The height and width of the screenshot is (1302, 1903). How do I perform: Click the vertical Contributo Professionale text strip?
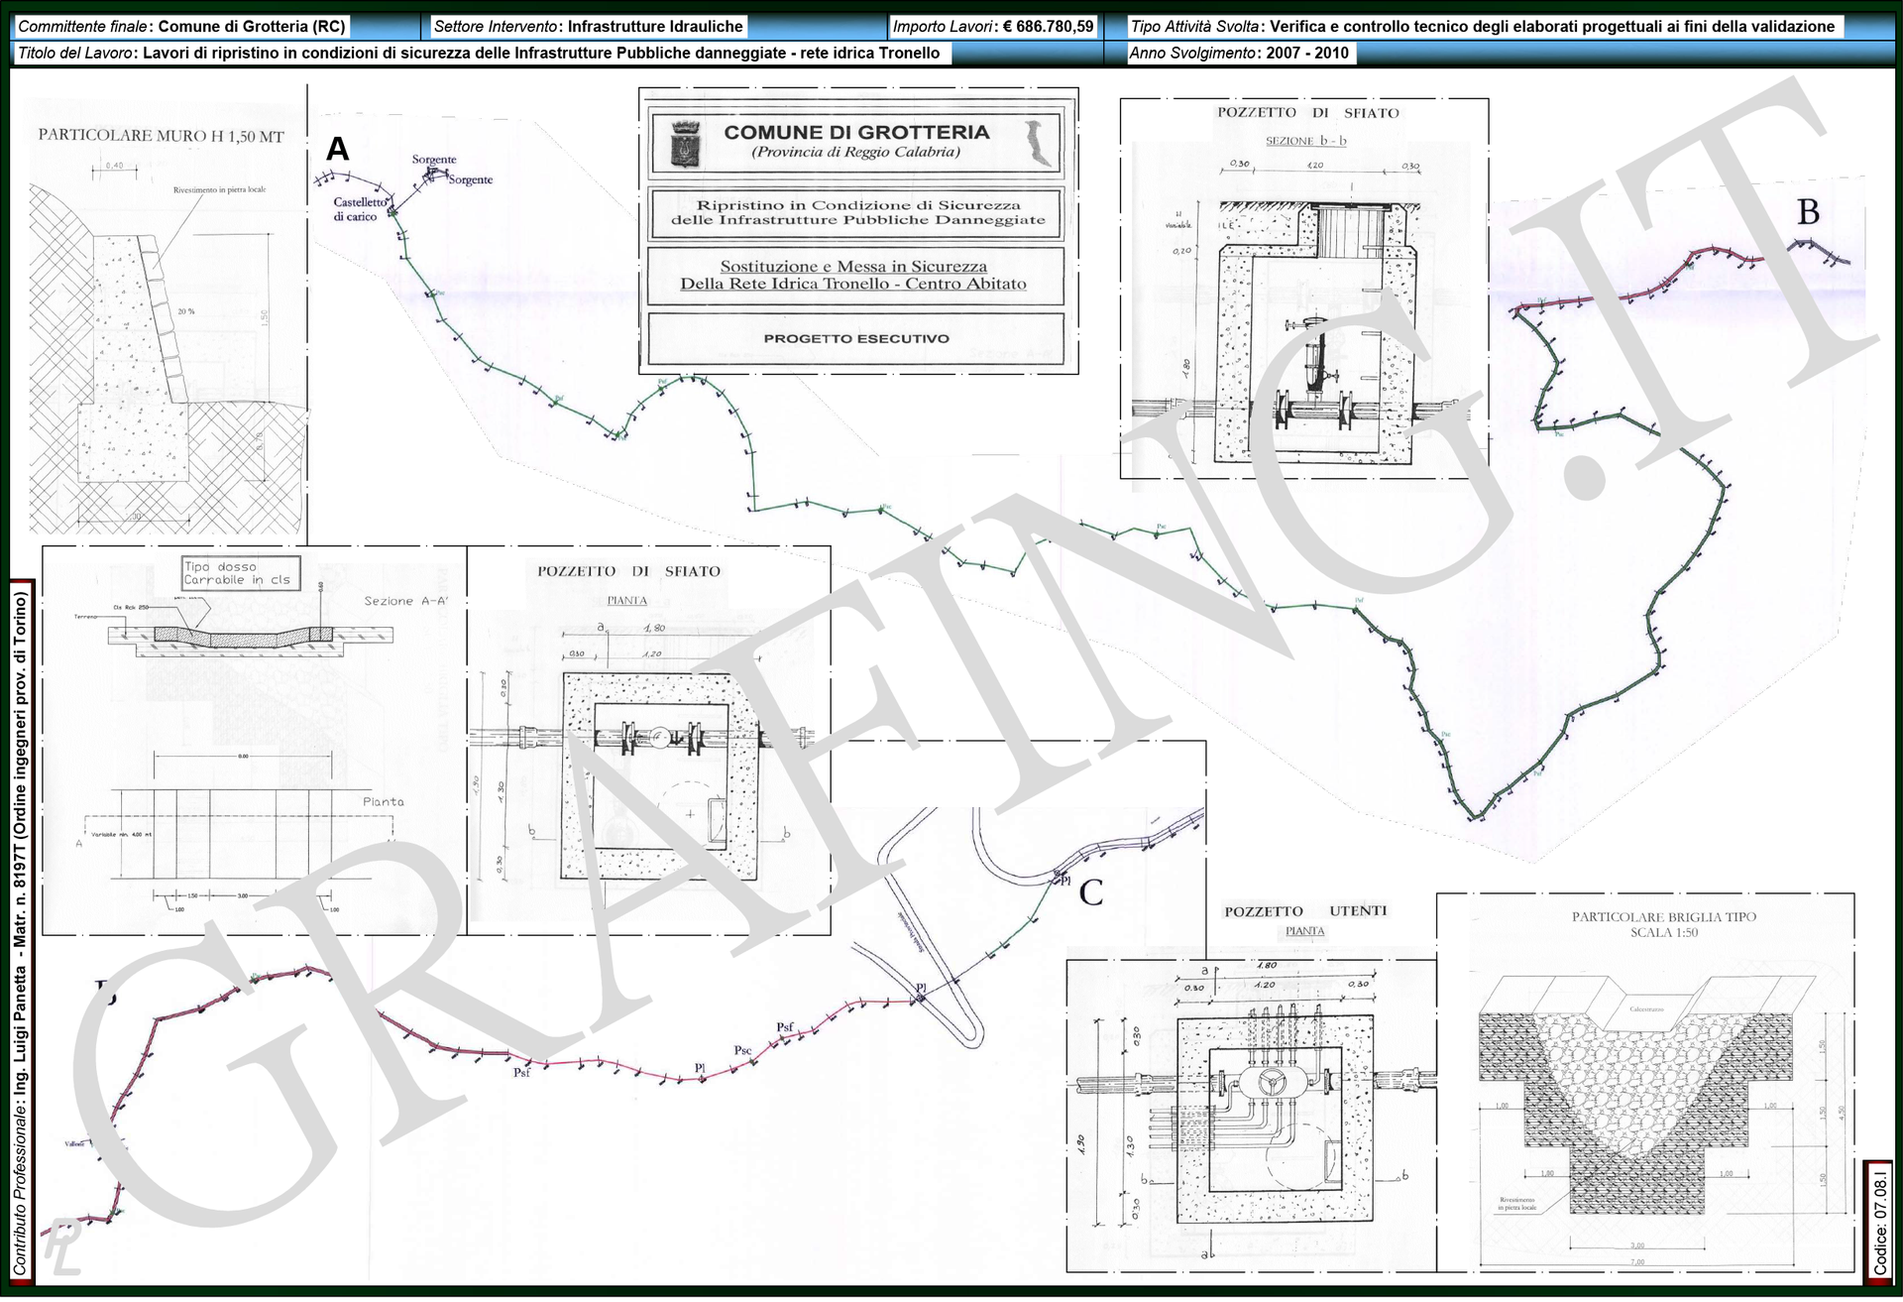(21, 932)
